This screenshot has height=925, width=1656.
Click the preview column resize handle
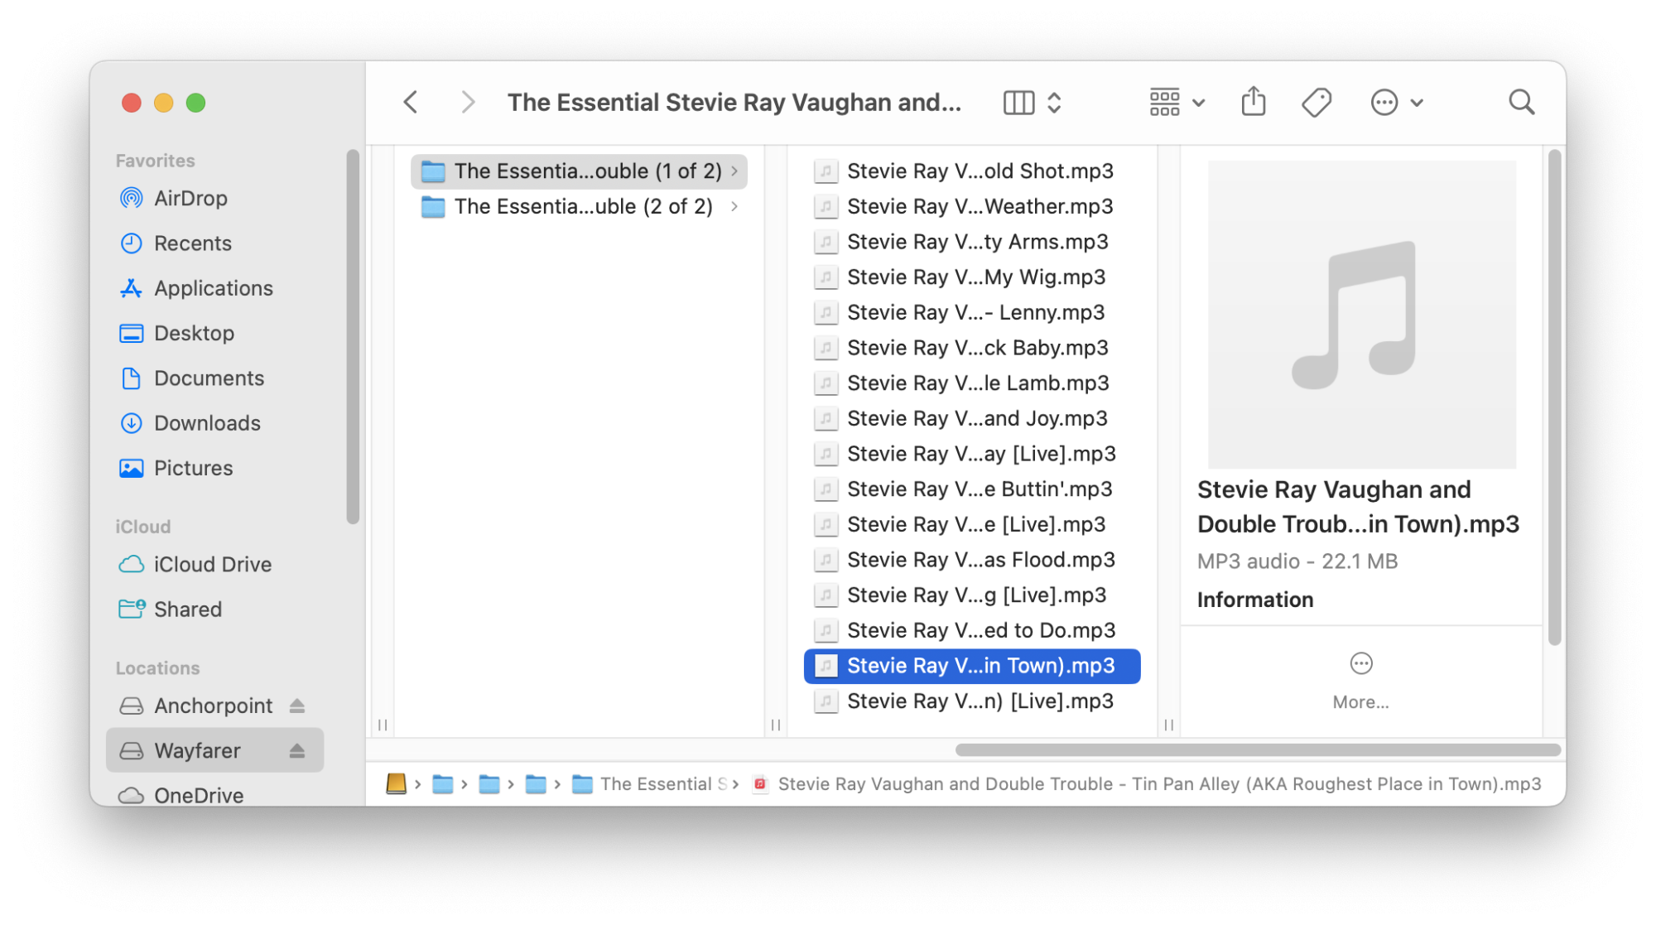pos(1168,725)
